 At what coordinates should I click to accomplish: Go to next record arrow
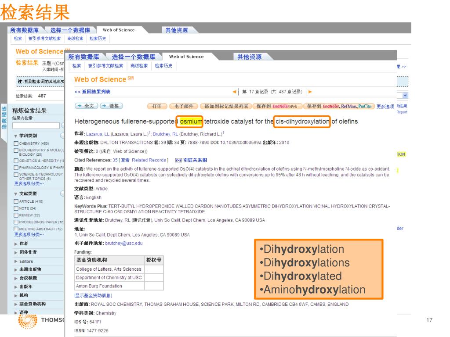(310, 92)
